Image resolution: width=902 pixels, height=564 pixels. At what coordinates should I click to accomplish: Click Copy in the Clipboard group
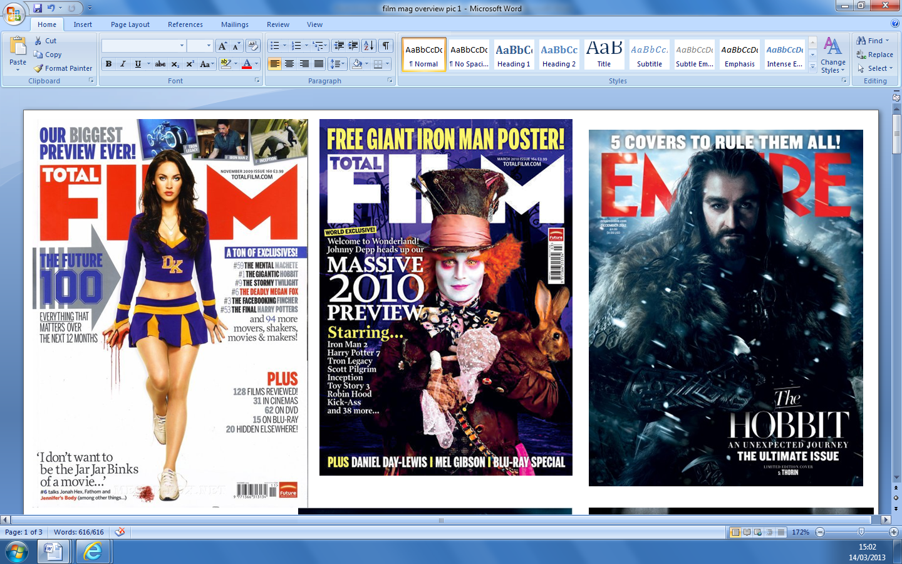[48, 55]
